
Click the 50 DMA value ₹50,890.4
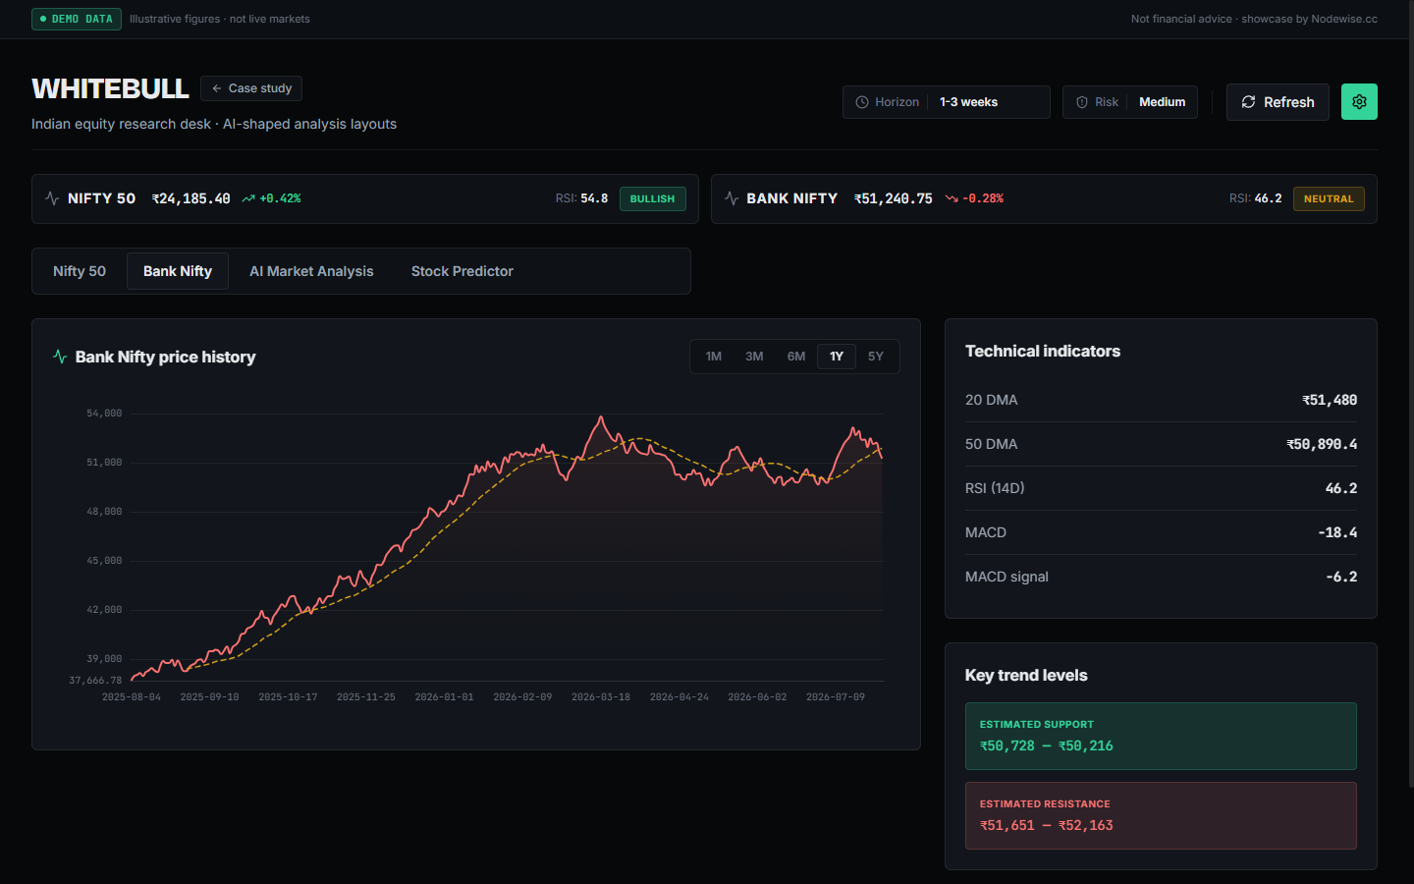[x=1322, y=444]
